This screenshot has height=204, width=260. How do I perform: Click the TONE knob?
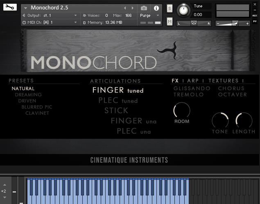[220, 121]
